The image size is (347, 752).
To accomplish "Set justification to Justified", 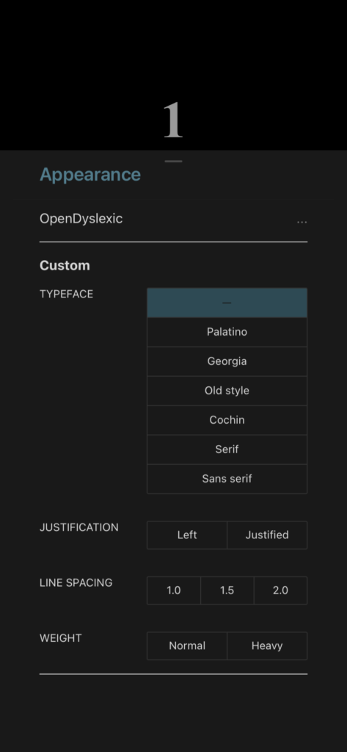I will pyautogui.click(x=267, y=535).
